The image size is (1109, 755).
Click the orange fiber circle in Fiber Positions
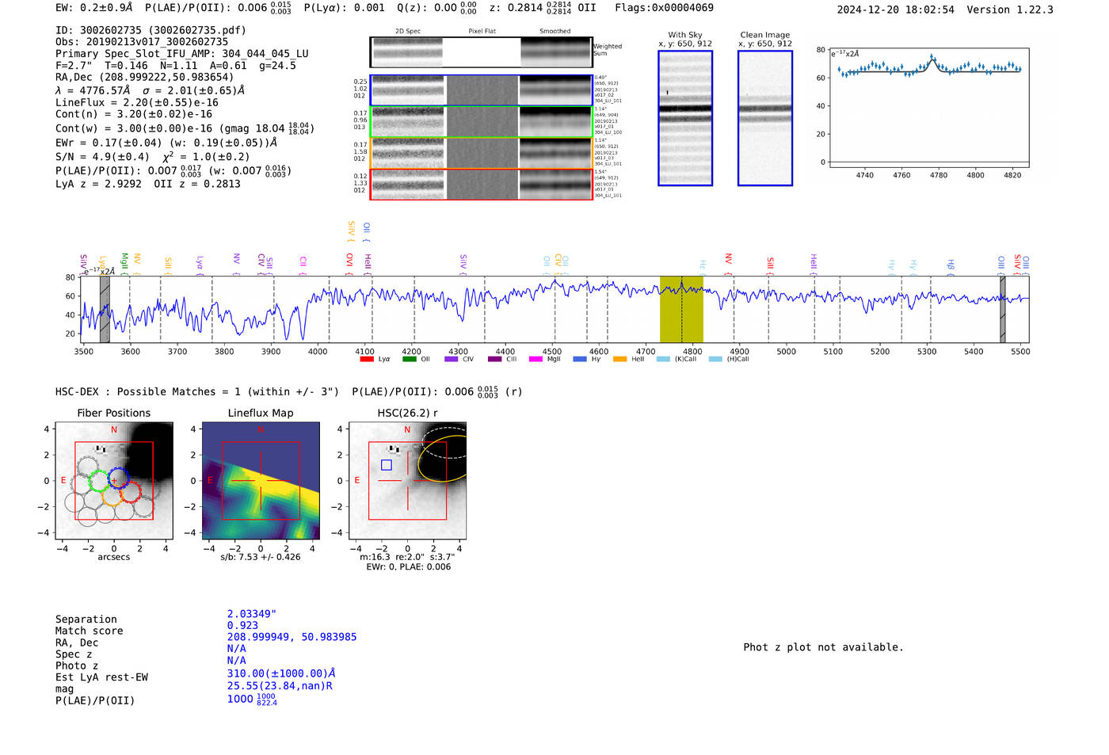click(112, 496)
